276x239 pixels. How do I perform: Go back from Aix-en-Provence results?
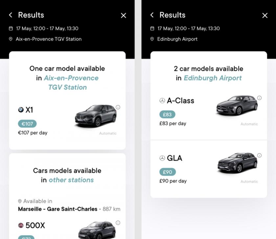click(x=11, y=15)
